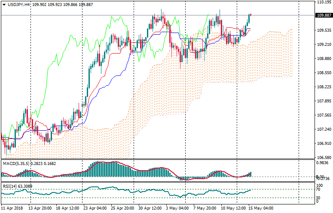Select the latest candlestick at chart's right edge
This screenshot has width=333, height=213.
tap(251, 15)
